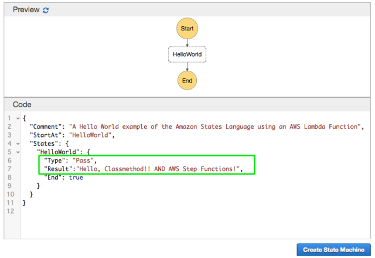Collapse the fold arrow on line 1
Viewport: 375px width, 258px height.
point(18,118)
